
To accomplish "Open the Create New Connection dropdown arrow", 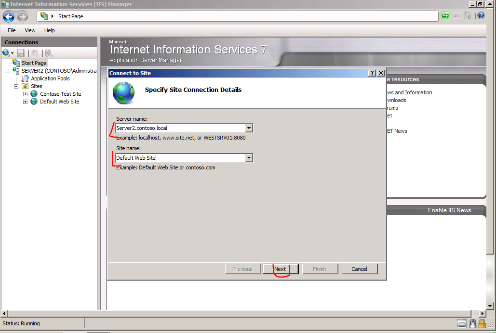I will click(x=13, y=53).
